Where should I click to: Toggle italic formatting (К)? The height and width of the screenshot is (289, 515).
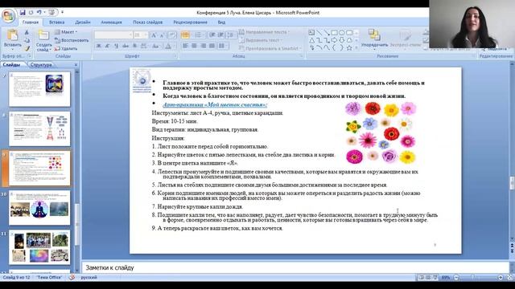click(107, 47)
